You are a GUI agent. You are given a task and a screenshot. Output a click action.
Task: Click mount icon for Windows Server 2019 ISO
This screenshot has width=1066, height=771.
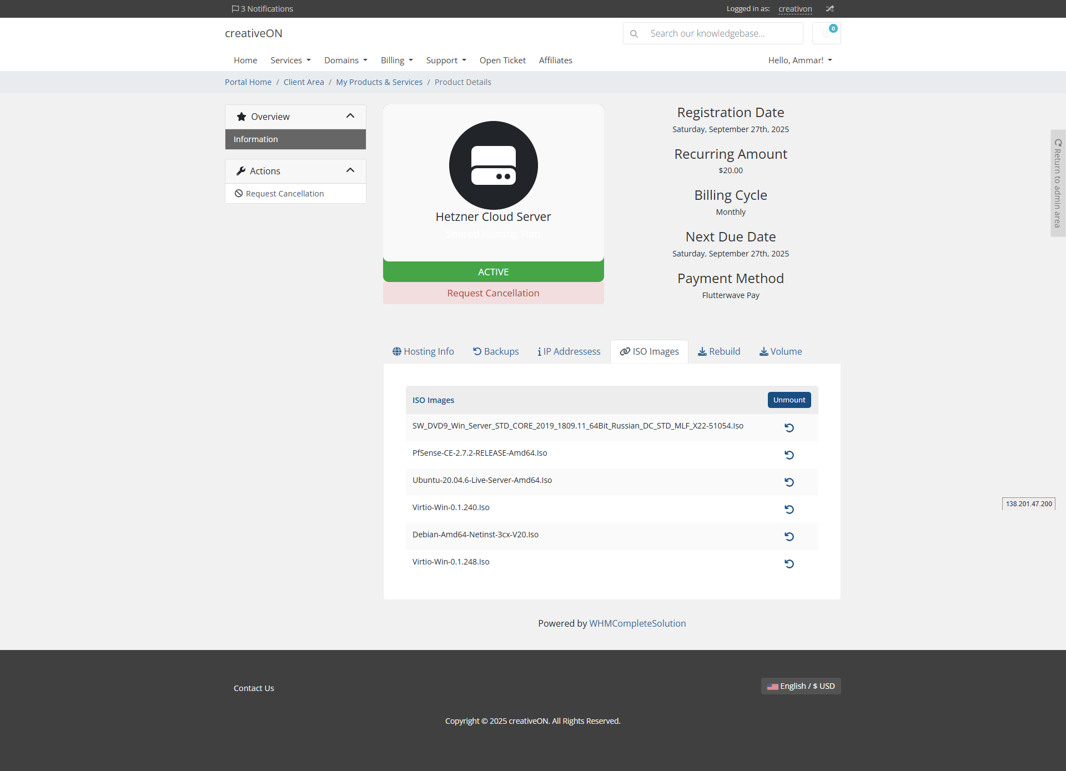pyautogui.click(x=789, y=428)
